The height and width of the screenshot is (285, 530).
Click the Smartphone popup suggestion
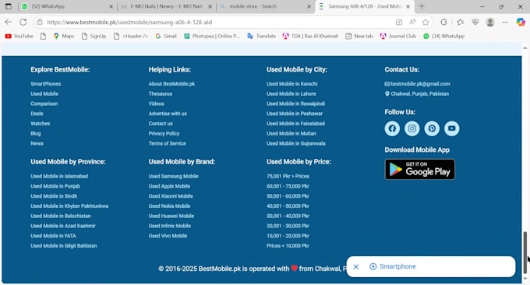[x=393, y=266]
